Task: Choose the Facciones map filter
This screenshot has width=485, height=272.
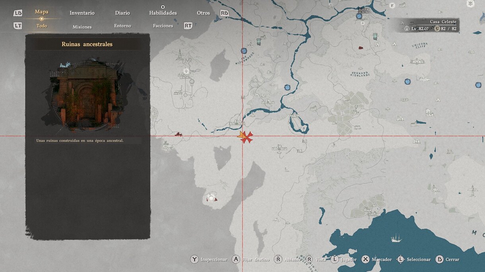Action: click(x=163, y=26)
